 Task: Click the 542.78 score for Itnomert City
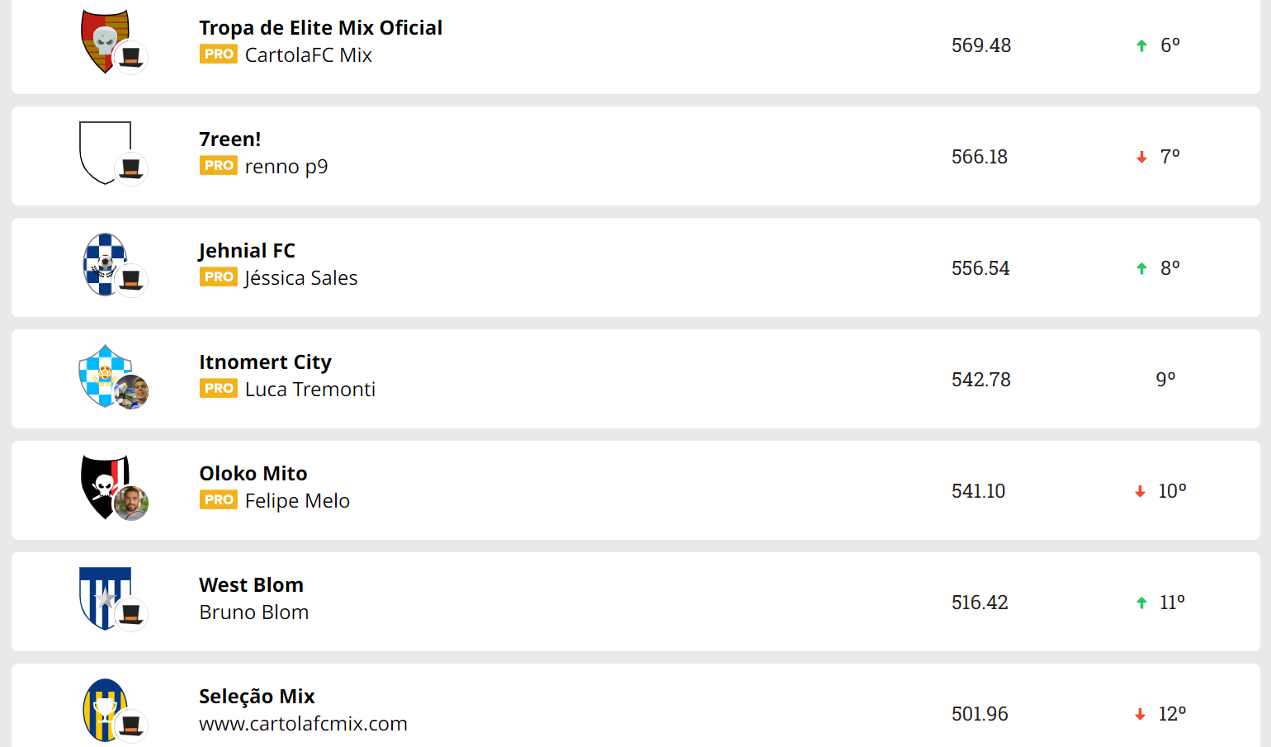pyautogui.click(x=980, y=380)
